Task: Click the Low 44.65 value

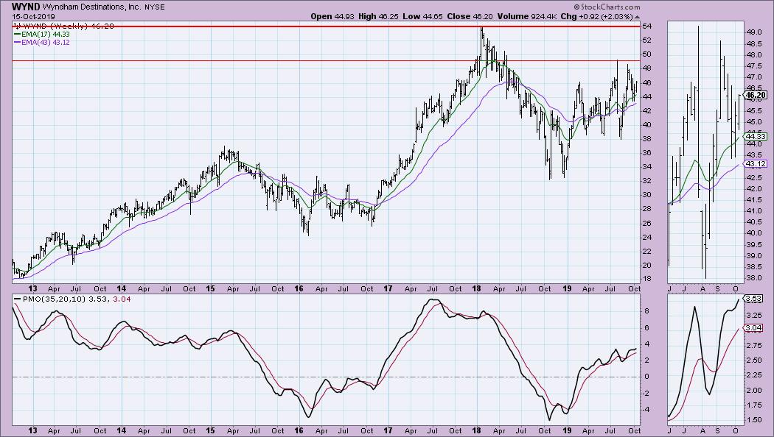Action: [423, 16]
